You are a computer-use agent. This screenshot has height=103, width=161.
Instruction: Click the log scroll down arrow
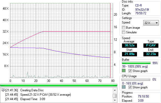(115, 100)
